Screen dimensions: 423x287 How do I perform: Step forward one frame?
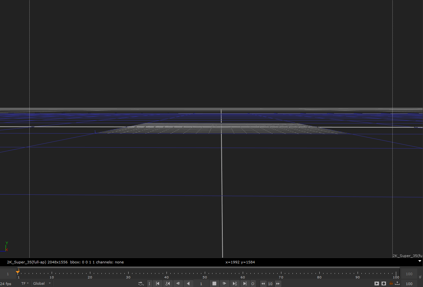(225, 283)
